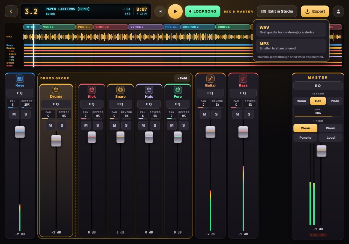Click the skip-to-start playback button
The image size is (349, 244).
point(160,11)
